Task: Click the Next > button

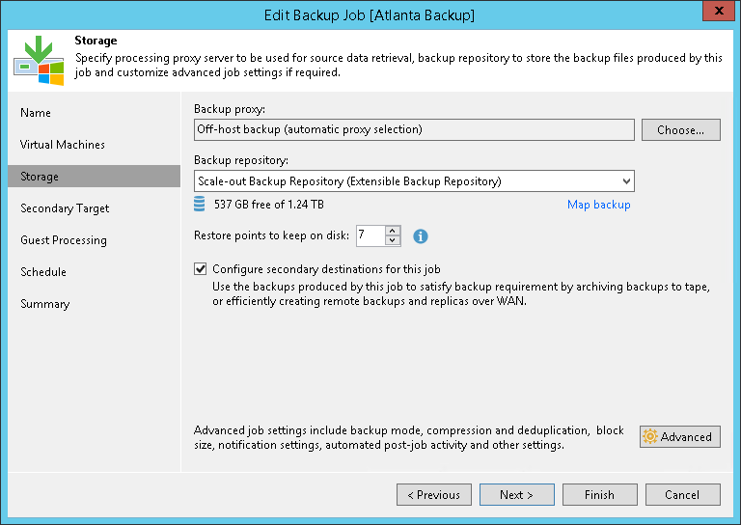Action: point(516,495)
